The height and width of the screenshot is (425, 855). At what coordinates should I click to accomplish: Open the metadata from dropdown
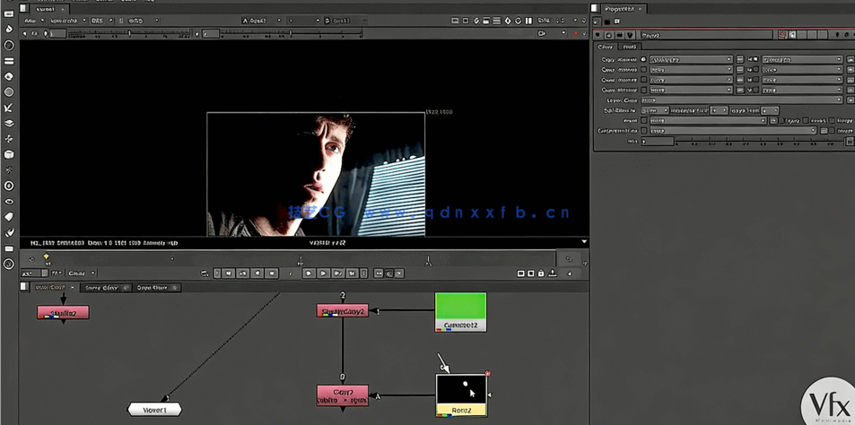click(x=720, y=110)
